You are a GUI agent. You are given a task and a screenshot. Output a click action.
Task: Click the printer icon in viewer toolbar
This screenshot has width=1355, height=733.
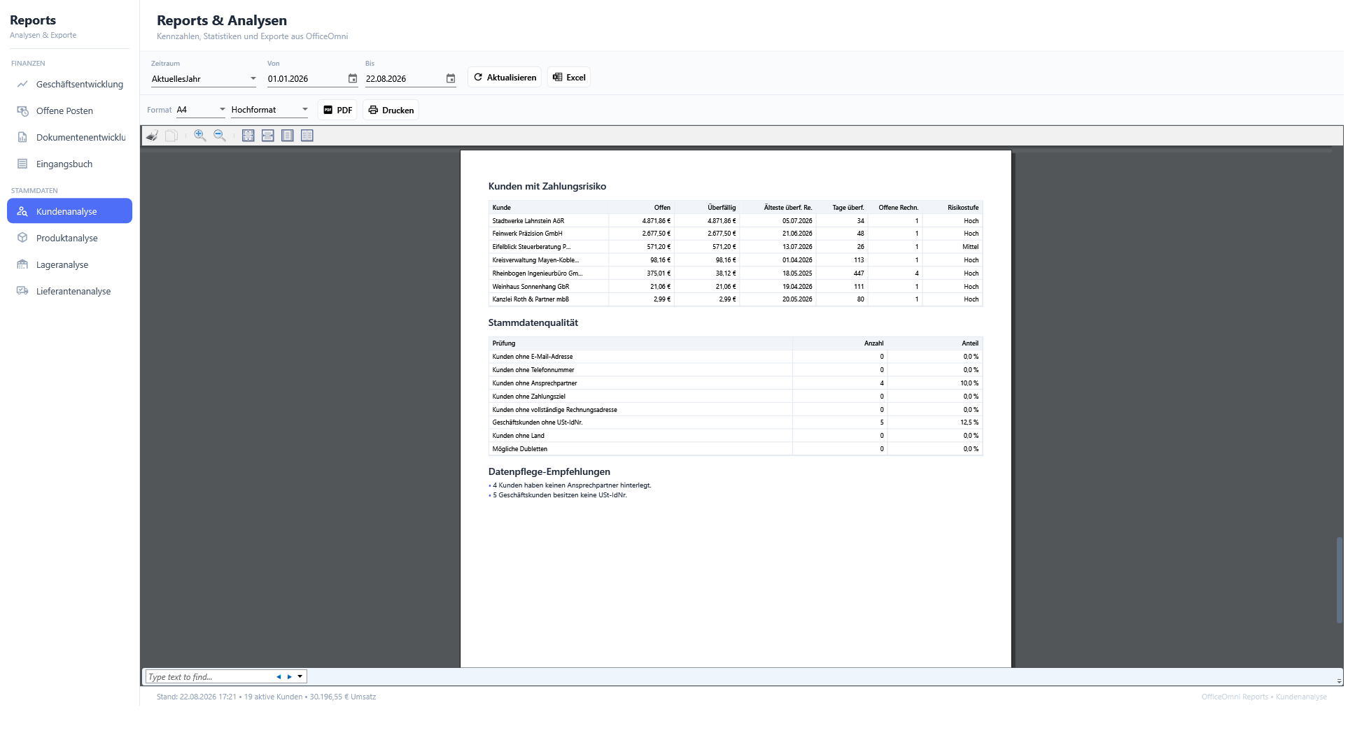click(x=152, y=136)
